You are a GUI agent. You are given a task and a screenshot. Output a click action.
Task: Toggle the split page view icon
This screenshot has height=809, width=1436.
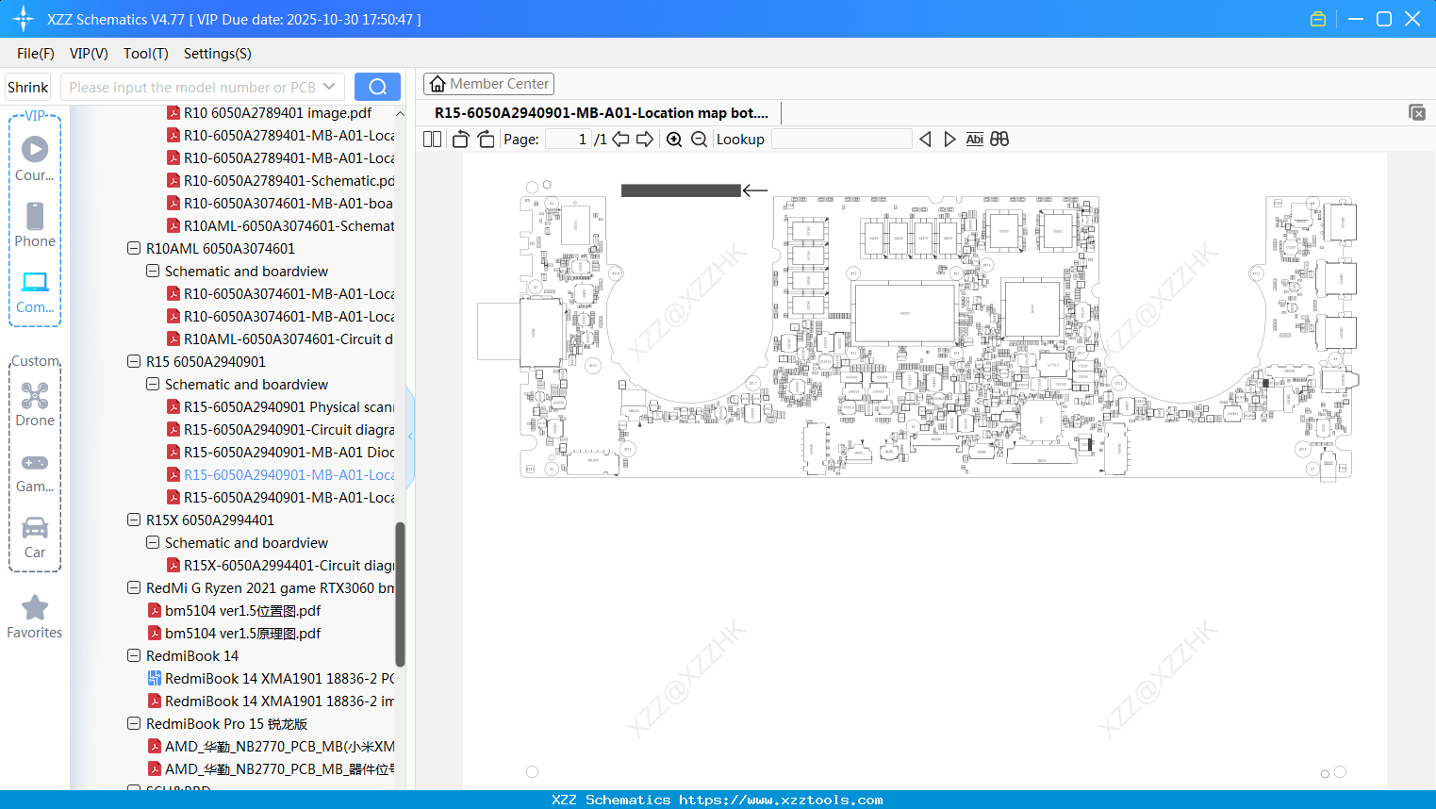[432, 140]
